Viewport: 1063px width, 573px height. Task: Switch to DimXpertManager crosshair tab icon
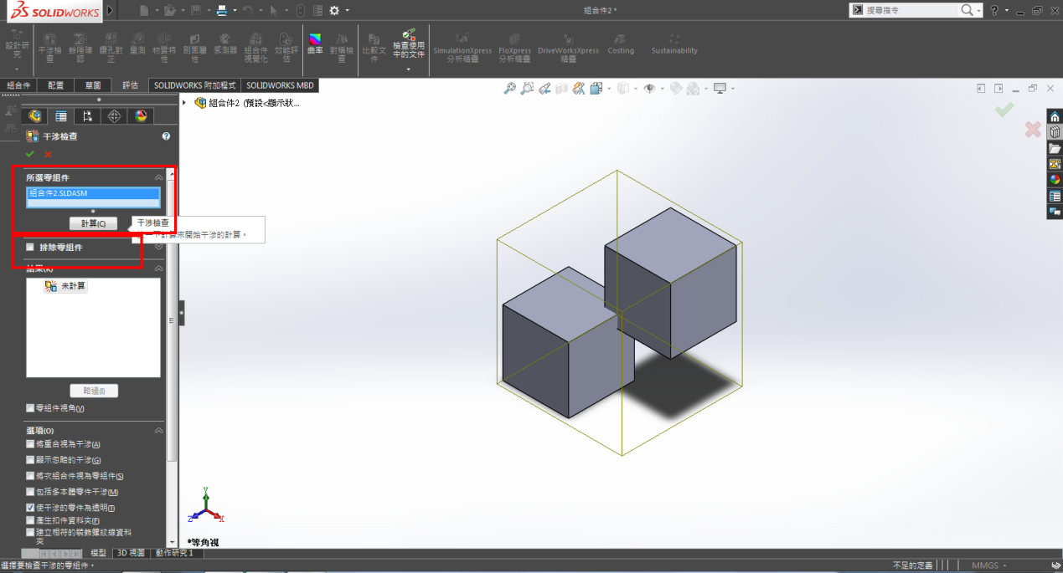point(114,116)
